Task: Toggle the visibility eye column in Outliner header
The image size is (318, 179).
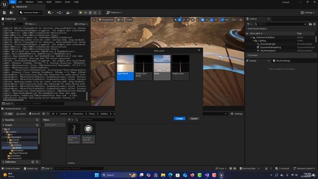Action: [x=247, y=33]
